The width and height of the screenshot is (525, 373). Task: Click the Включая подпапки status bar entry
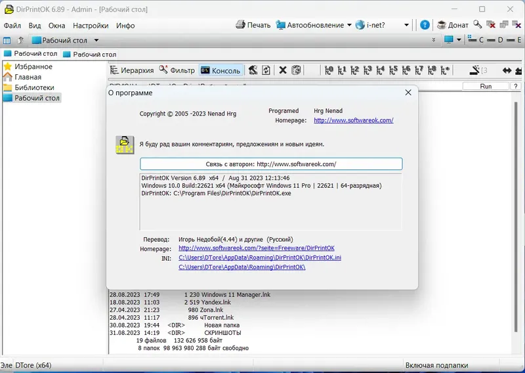[x=436, y=365]
